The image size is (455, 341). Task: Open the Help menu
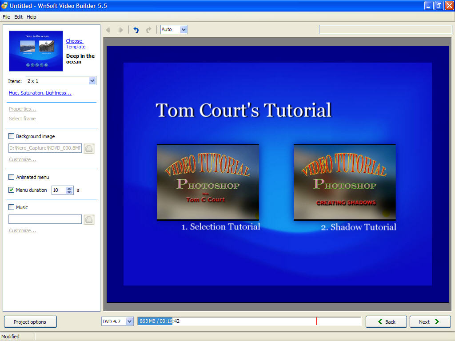click(x=32, y=17)
